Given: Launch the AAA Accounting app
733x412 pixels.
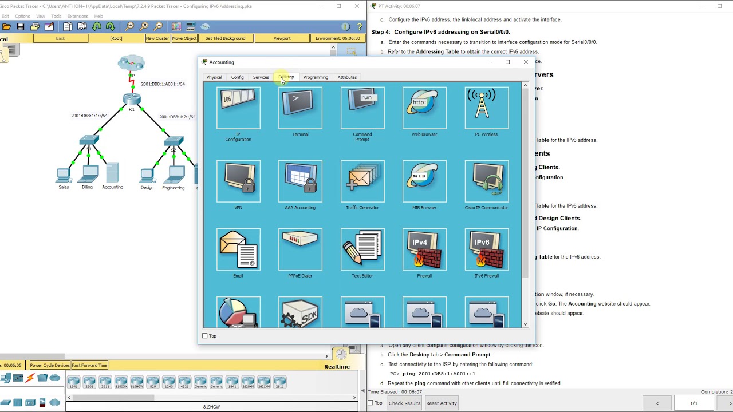Looking at the screenshot, I should (300, 181).
